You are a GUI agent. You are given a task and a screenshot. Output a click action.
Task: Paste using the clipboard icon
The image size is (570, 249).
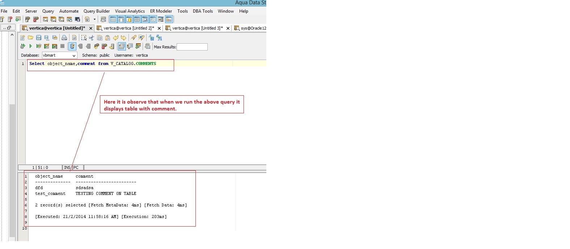point(107,38)
